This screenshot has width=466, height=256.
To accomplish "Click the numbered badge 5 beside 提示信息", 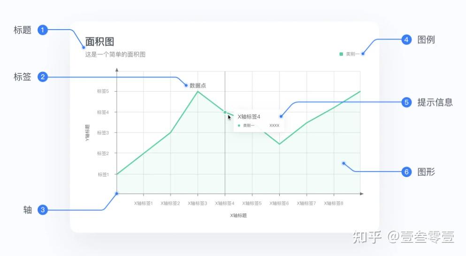I will click(x=407, y=102).
